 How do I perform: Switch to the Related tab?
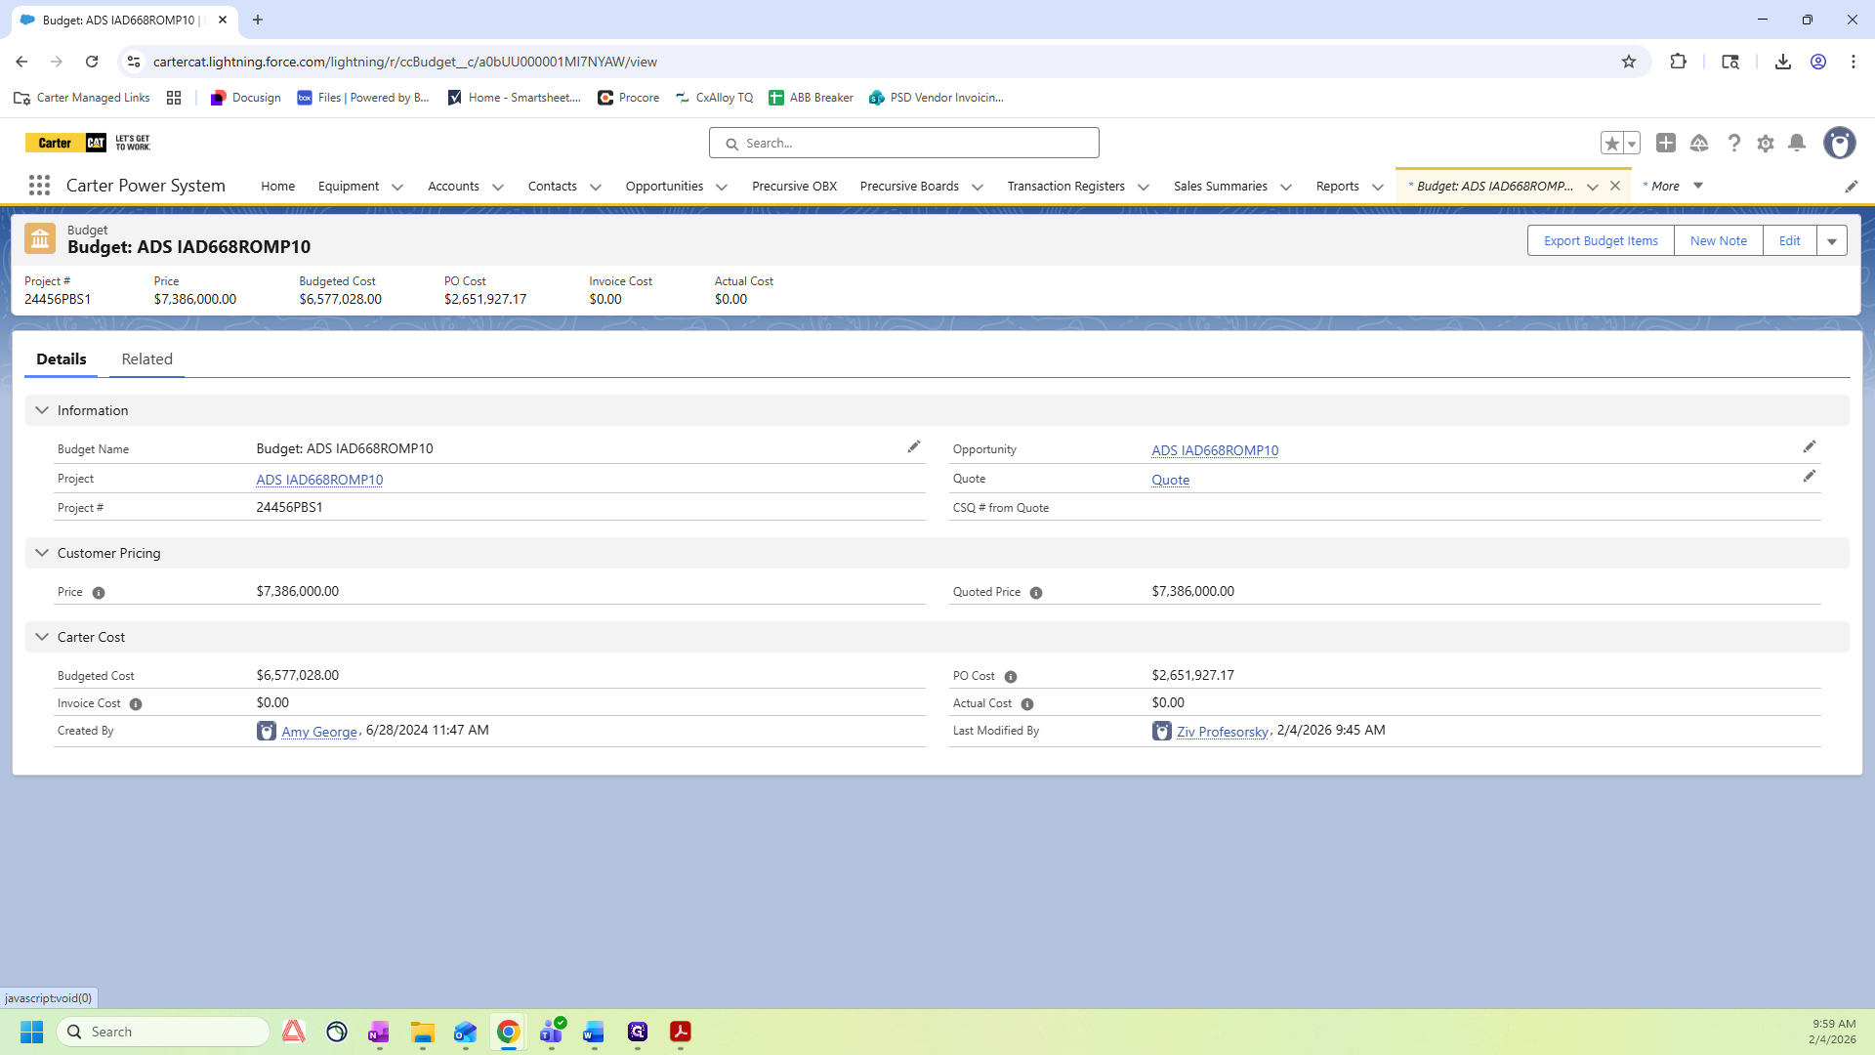coord(146,359)
